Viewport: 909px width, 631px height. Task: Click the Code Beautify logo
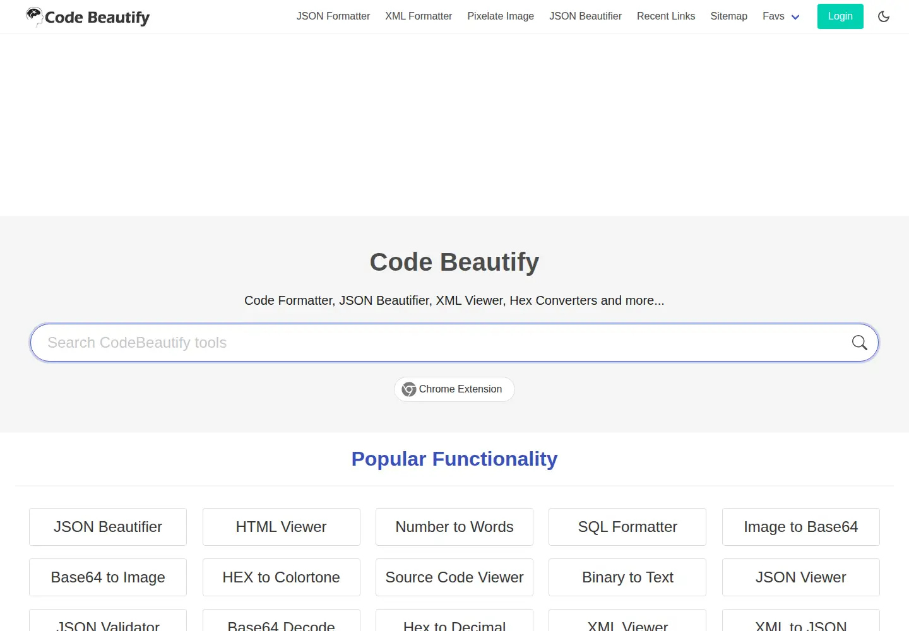tap(88, 17)
